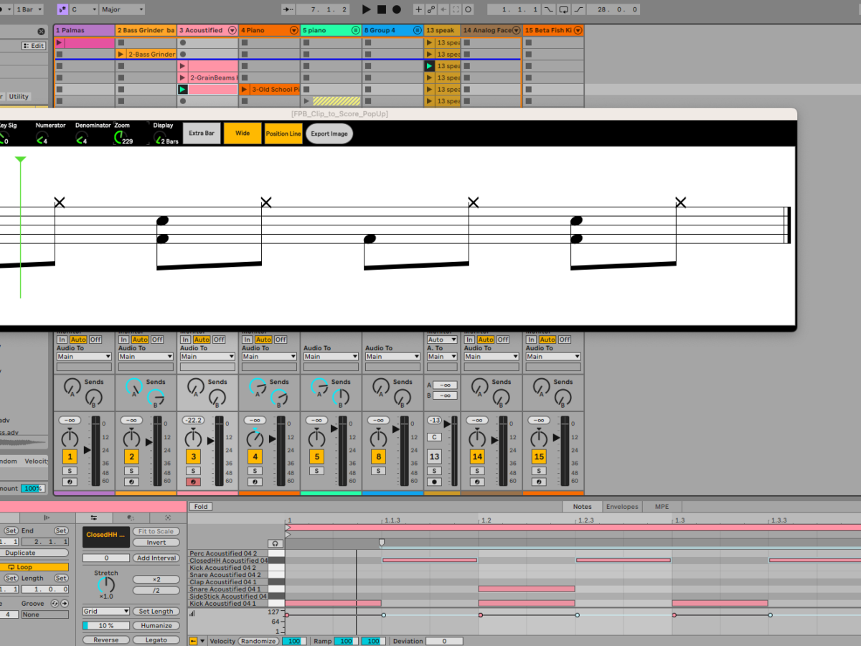Switch to the Envelopes tab

622,507
